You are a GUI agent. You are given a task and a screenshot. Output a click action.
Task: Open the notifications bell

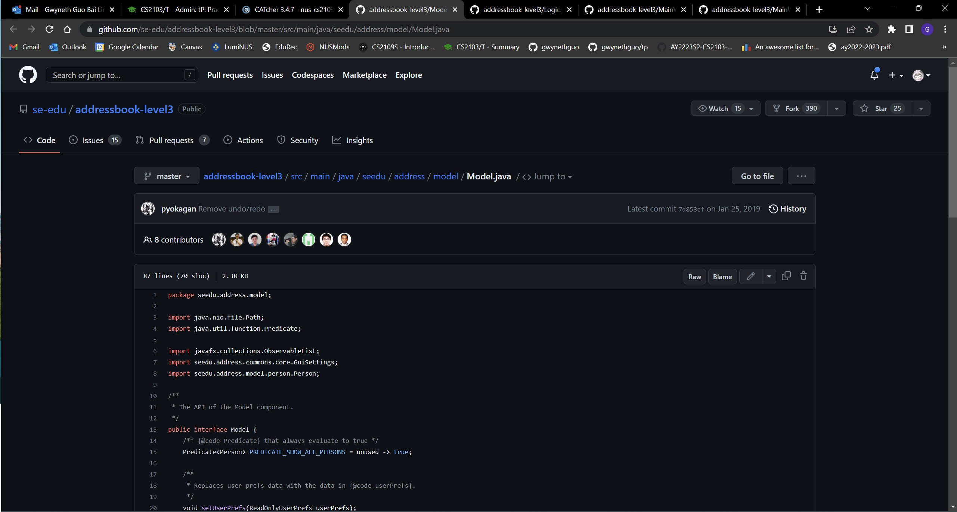tap(874, 75)
